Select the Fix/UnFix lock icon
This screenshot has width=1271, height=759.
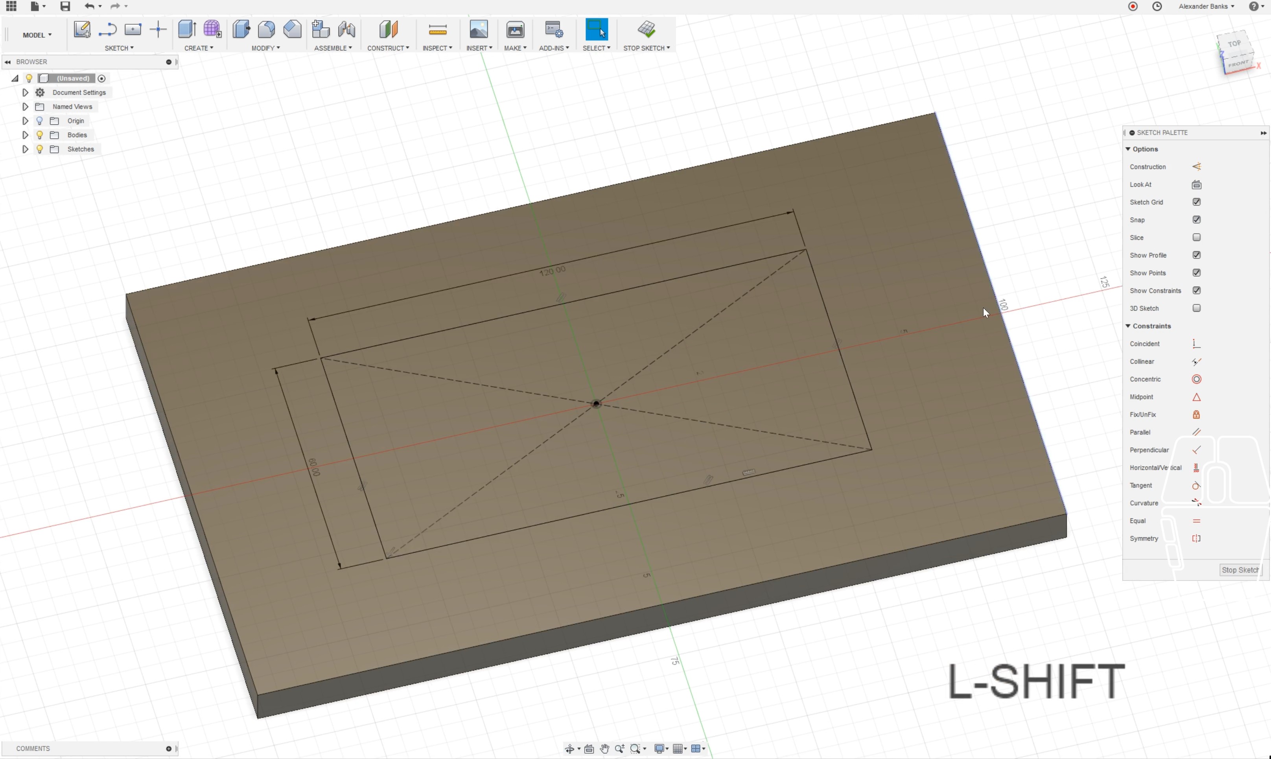1196,414
